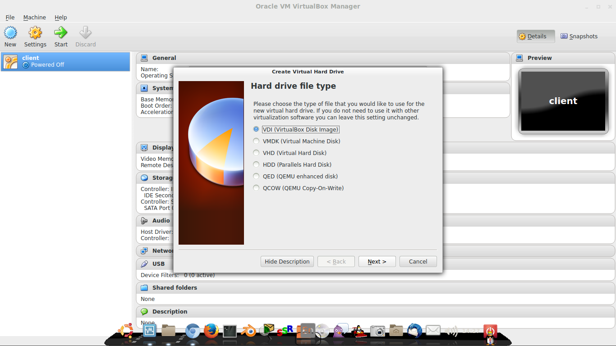Viewport: 616px width, 346px height.
Task: Click the System section chip icon
Action: tap(144, 88)
